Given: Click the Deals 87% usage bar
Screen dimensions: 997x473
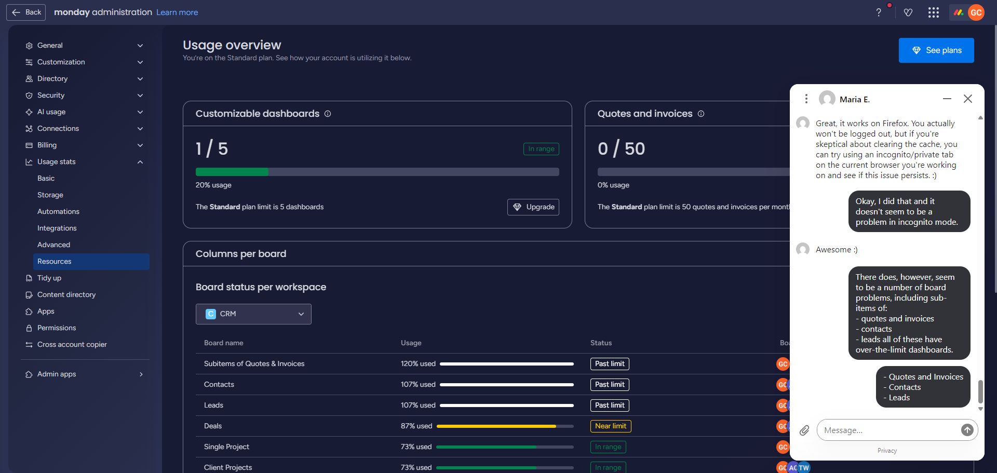Looking at the screenshot, I should (x=505, y=426).
